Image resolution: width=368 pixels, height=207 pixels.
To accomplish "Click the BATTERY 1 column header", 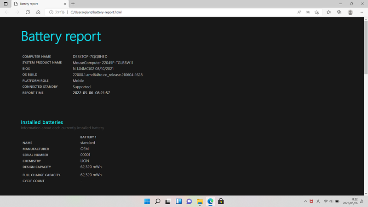I will pos(88,137).
